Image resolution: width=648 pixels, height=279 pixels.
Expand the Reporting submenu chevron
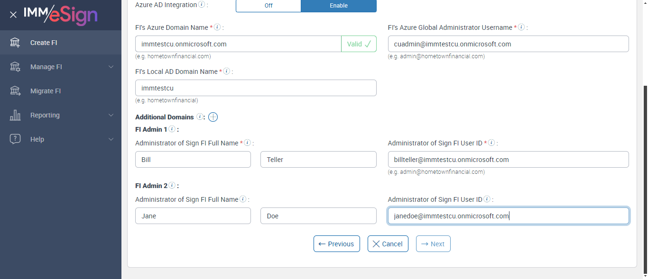coord(111,115)
